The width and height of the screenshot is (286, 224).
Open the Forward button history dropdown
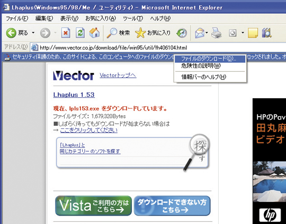55,33
